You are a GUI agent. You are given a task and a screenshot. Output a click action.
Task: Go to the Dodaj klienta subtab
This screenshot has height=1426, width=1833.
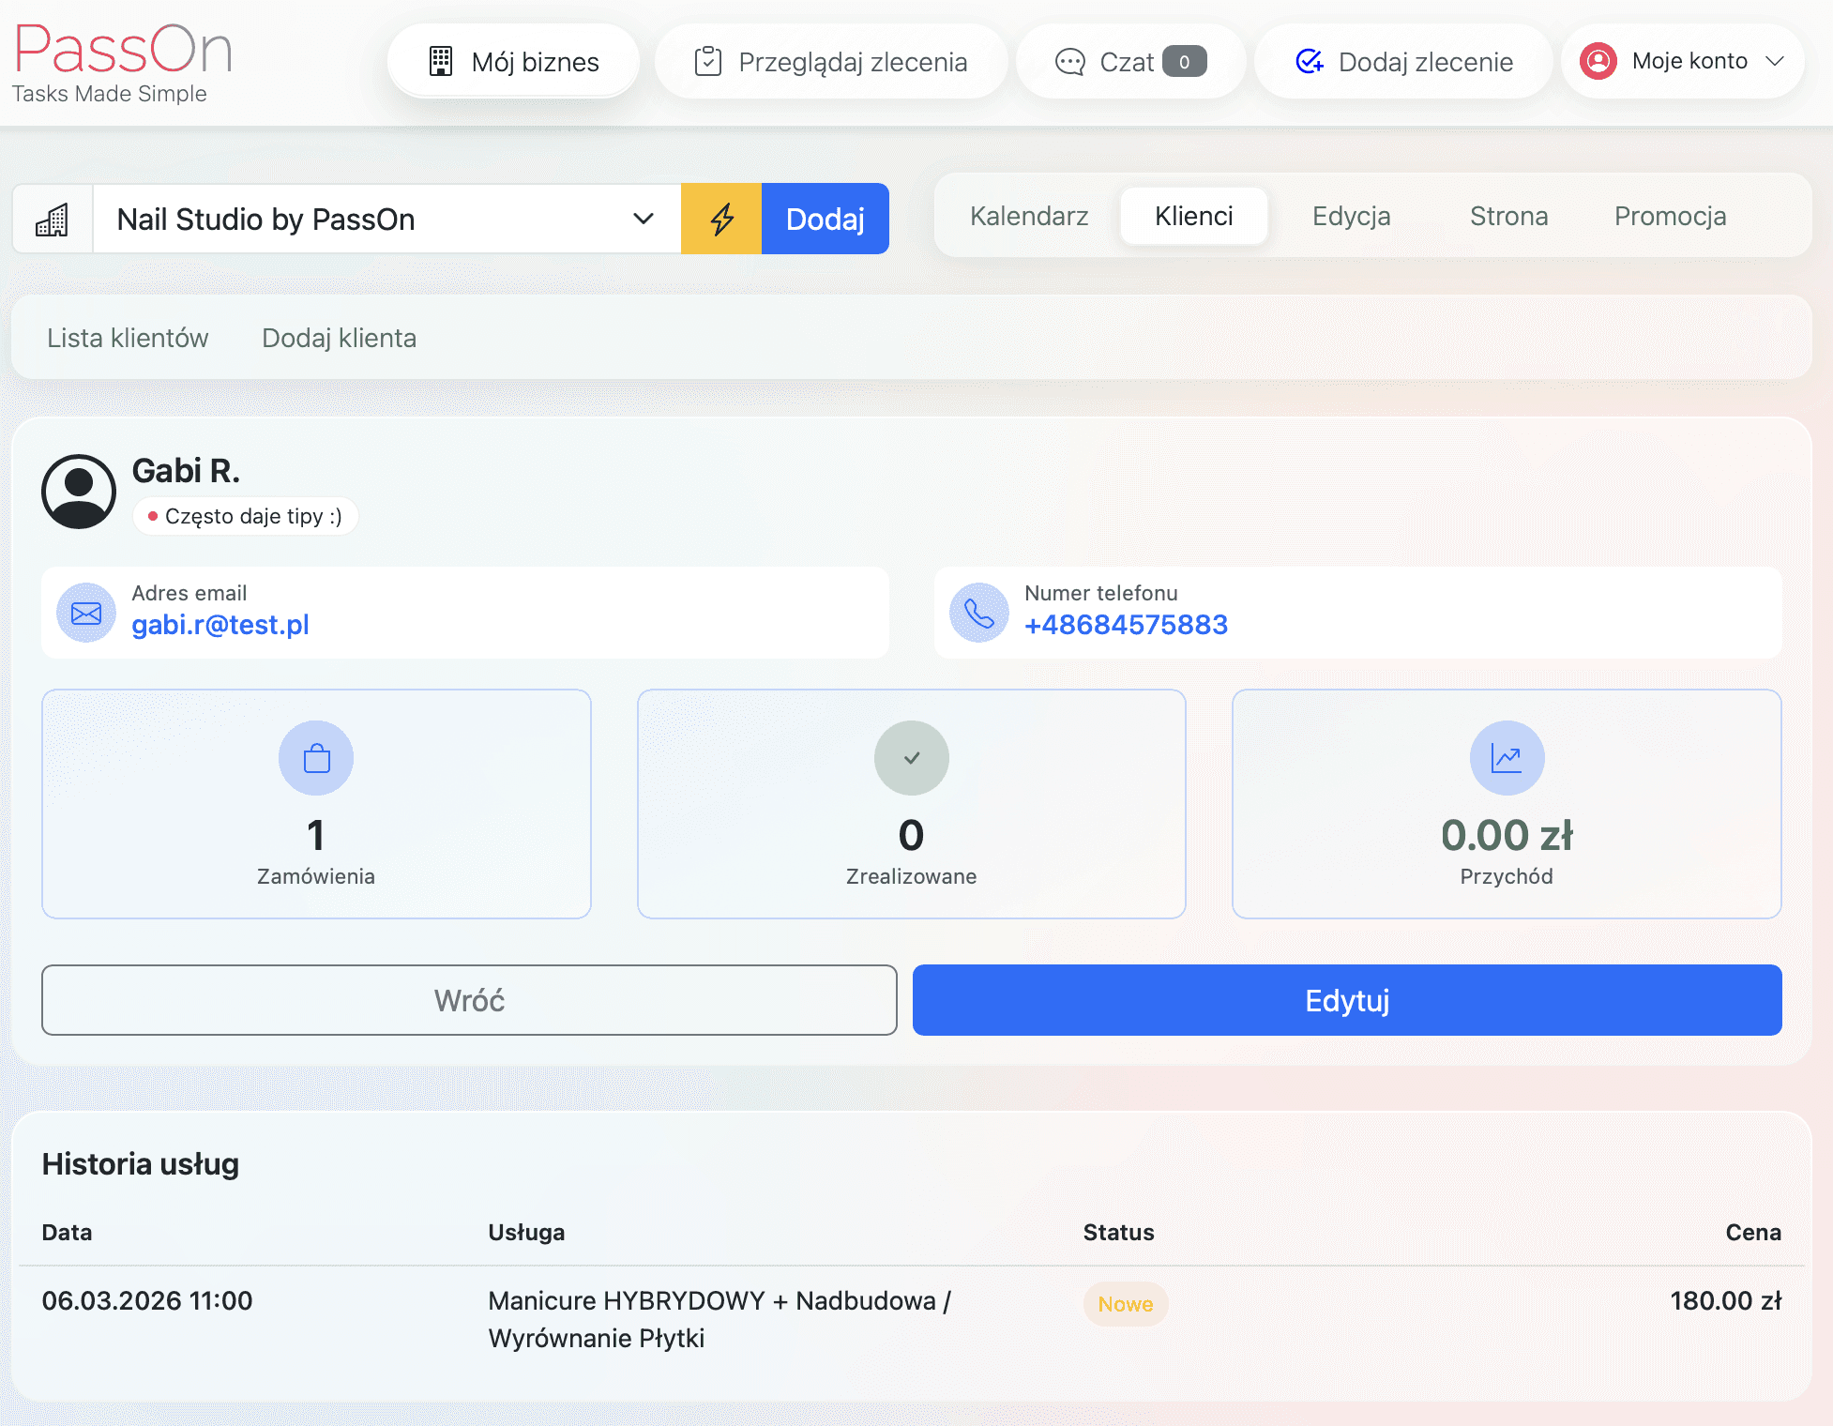[x=339, y=338]
